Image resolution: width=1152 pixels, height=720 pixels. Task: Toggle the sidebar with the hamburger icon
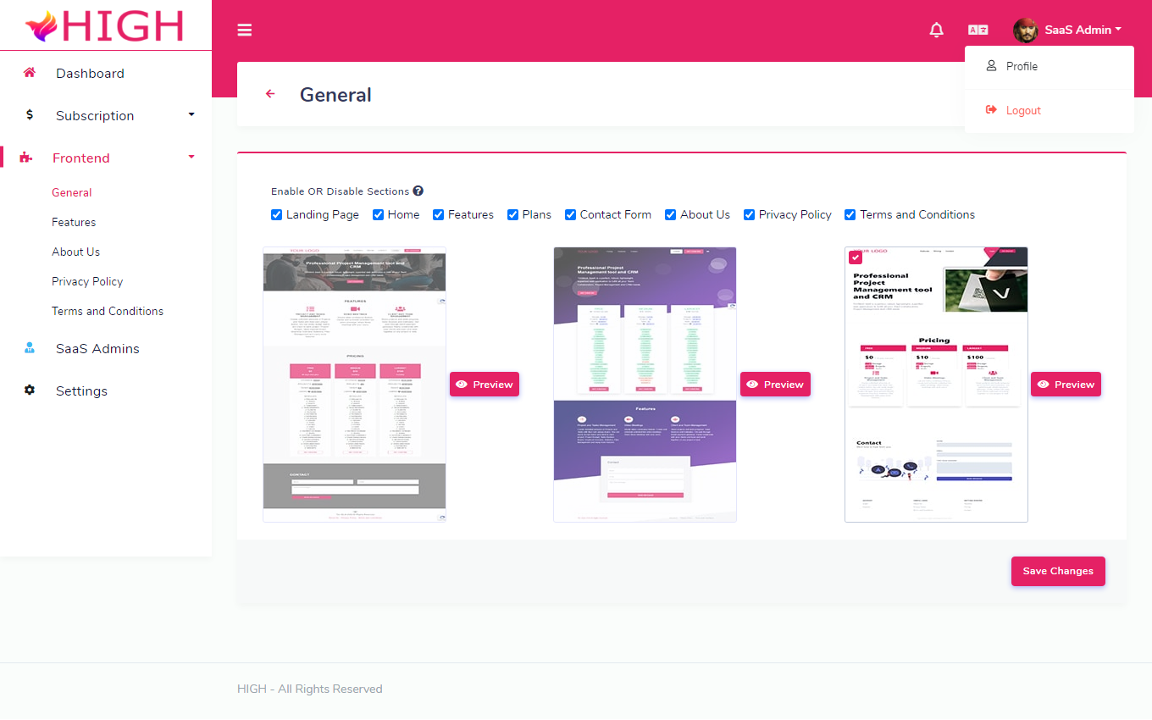[x=245, y=30]
